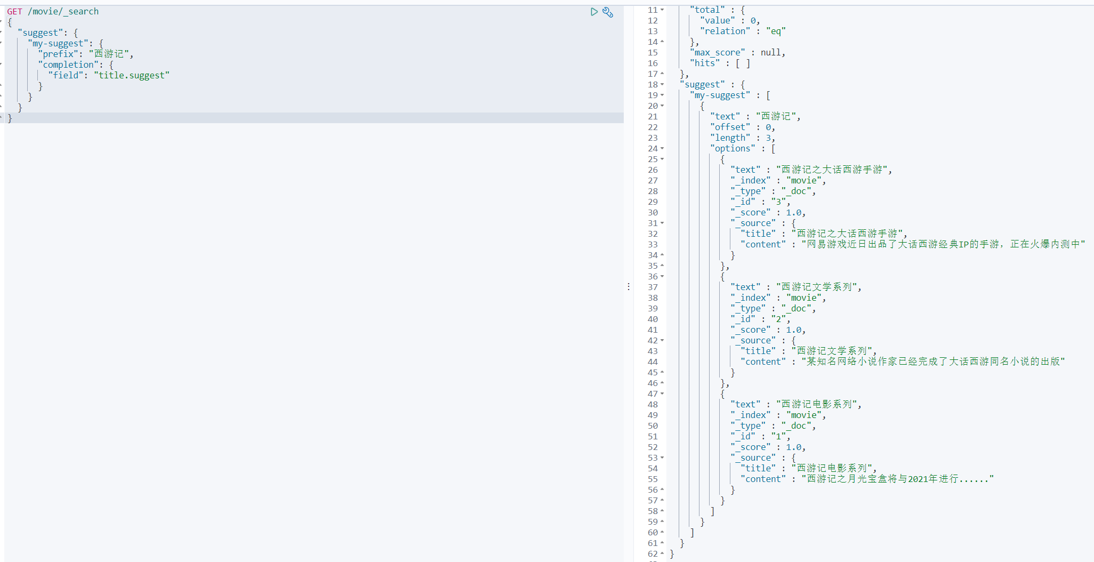The height and width of the screenshot is (562, 1094).
Task: Click content line starting "网易游戏近日出品了"
Action: 913,244
